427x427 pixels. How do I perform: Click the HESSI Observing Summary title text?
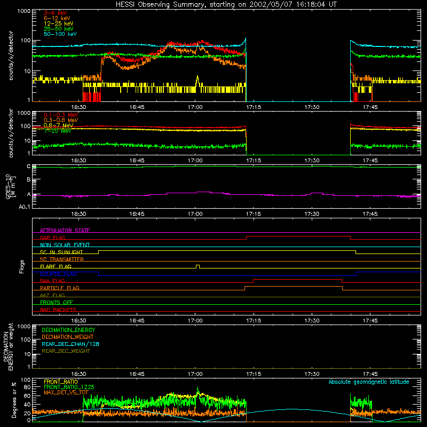click(x=226, y=5)
